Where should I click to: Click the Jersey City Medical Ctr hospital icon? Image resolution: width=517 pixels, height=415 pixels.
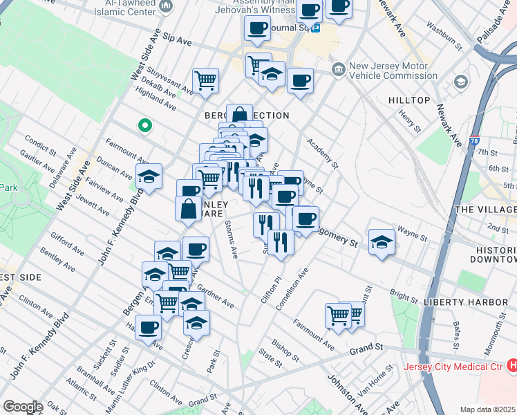tap(511, 366)
